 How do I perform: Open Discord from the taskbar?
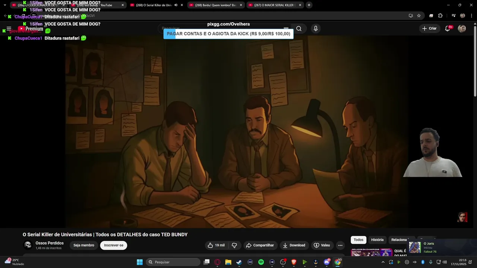(327, 262)
